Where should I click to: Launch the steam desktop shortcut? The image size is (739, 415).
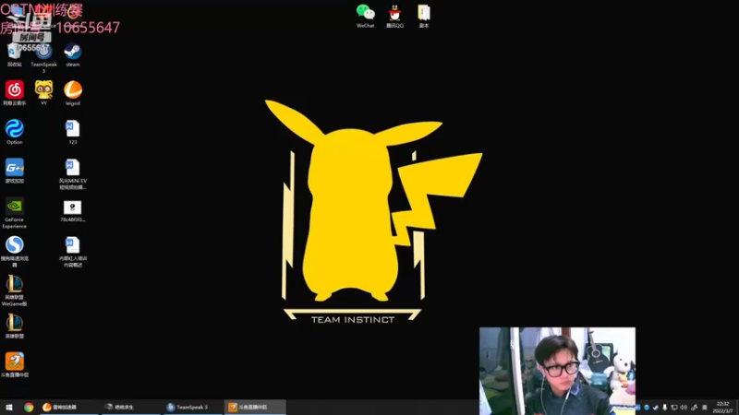click(x=73, y=55)
